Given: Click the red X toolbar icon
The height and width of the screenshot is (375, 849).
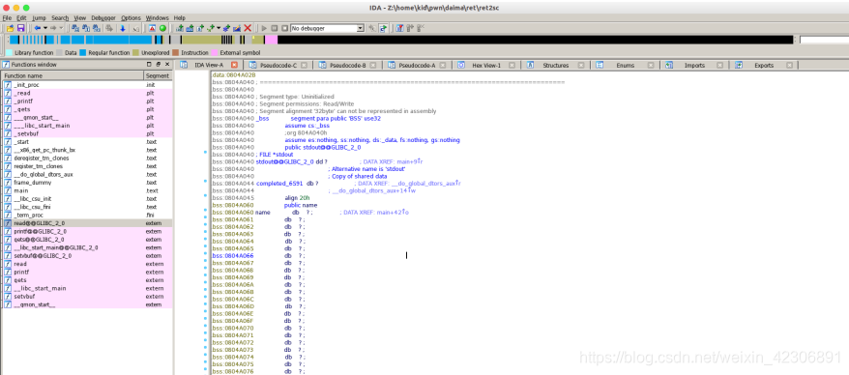Looking at the screenshot, I should point(248,28).
